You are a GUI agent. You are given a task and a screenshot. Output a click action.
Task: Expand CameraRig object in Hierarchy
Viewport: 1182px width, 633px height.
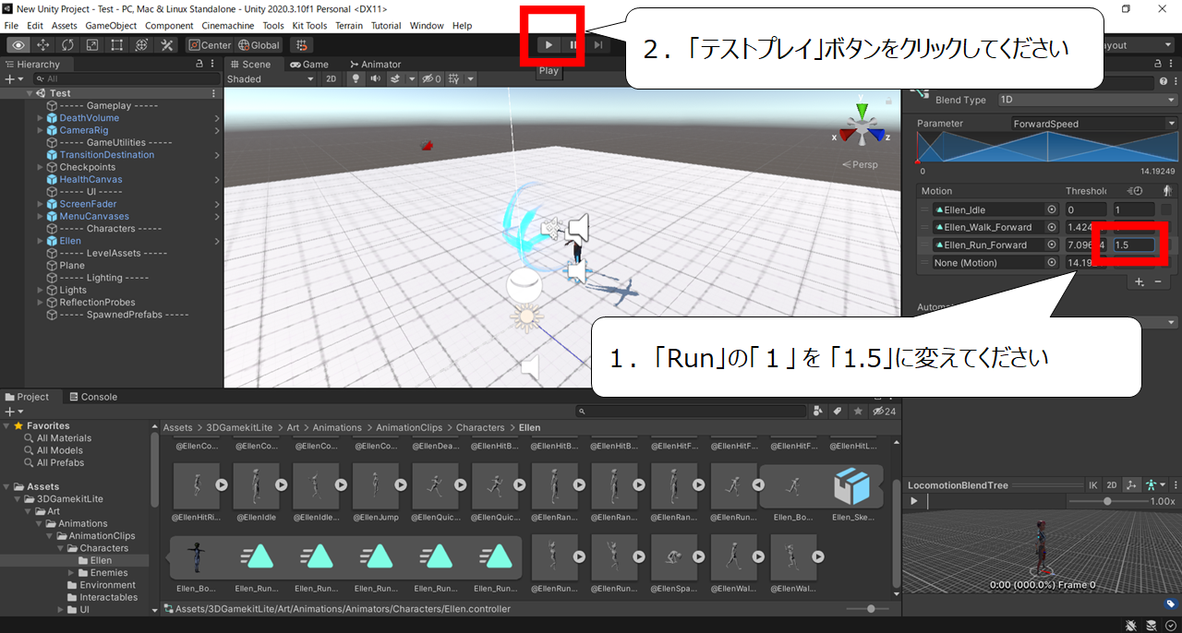(40, 130)
